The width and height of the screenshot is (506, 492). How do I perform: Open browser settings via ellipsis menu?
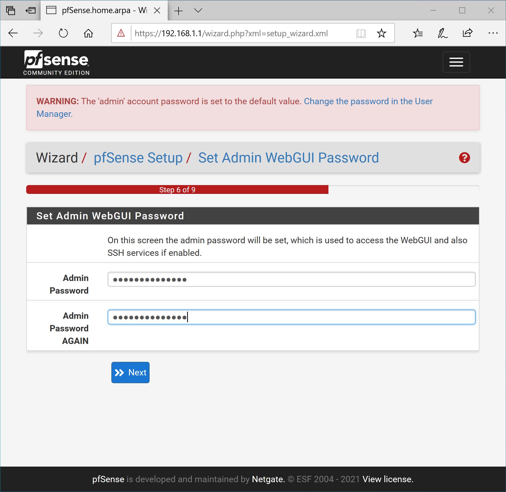pos(493,33)
